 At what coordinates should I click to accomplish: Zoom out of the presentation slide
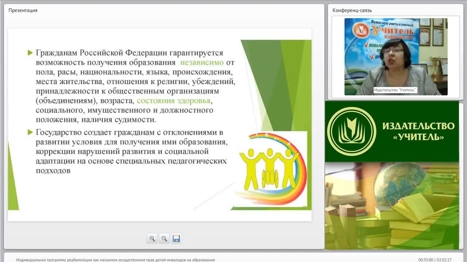(164, 238)
